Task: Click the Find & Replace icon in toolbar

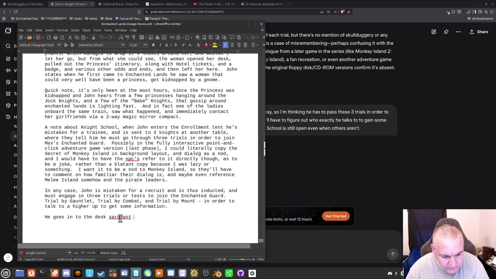Action: [121, 37]
